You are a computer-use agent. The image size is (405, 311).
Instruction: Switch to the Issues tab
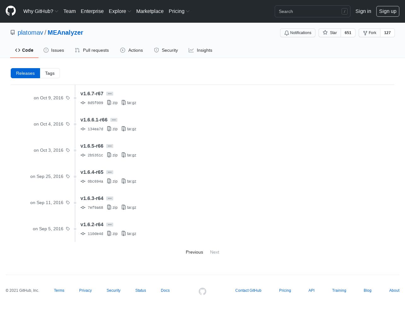click(x=54, y=50)
